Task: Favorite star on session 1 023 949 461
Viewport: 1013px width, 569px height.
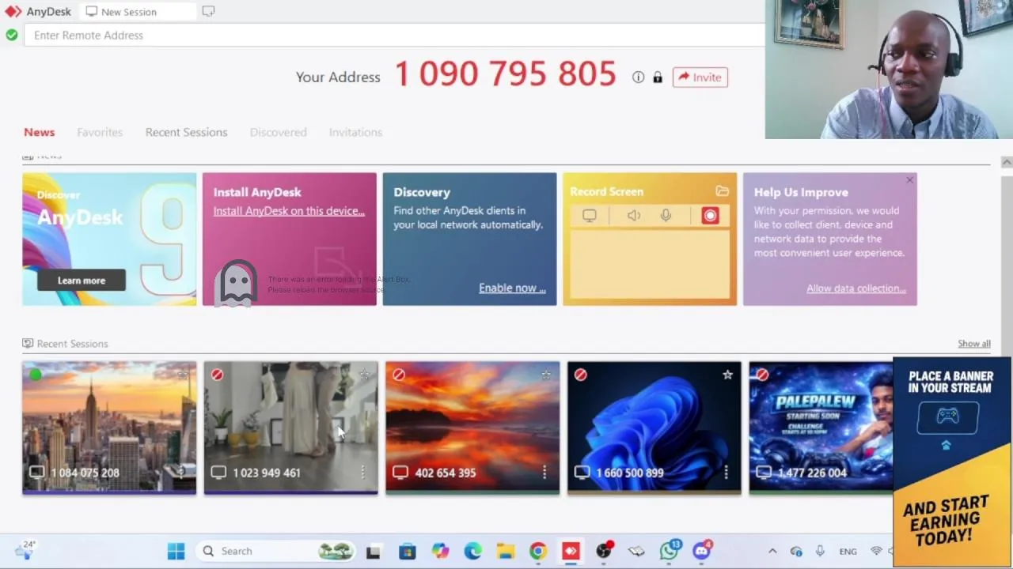Action: (364, 375)
